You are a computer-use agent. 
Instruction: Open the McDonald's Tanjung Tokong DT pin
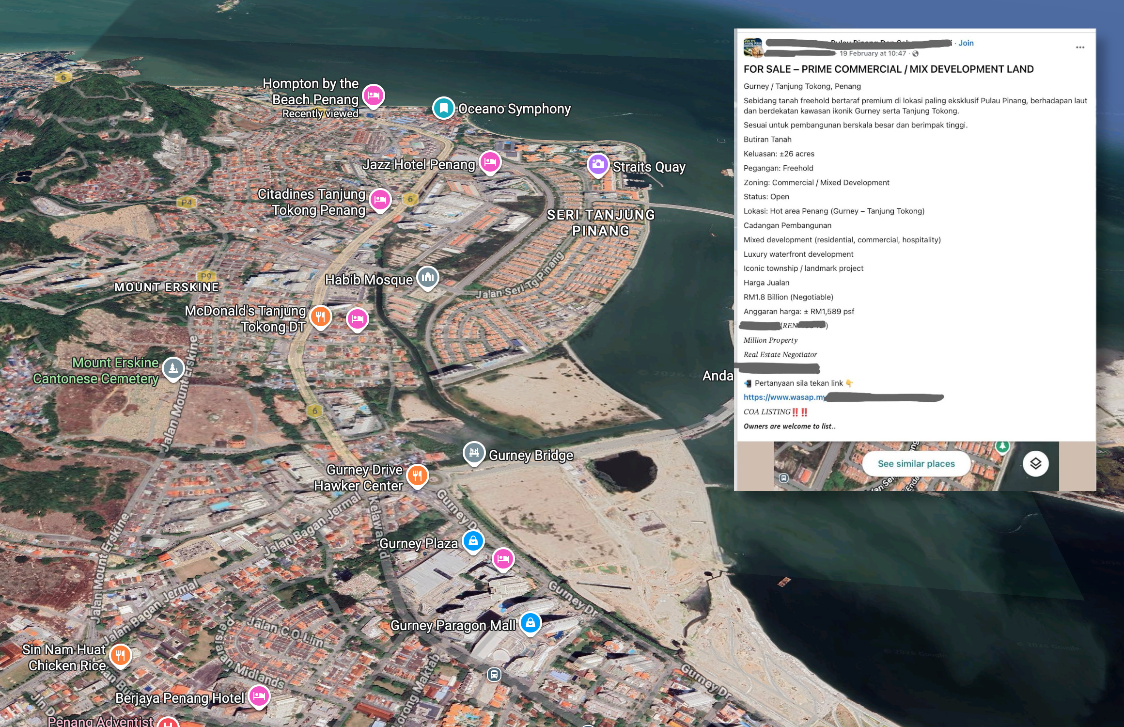(320, 317)
